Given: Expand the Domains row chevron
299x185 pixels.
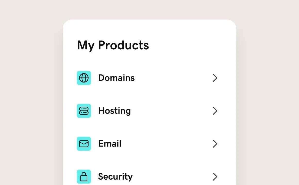Looking at the screenshot, I should pos(215,78).
